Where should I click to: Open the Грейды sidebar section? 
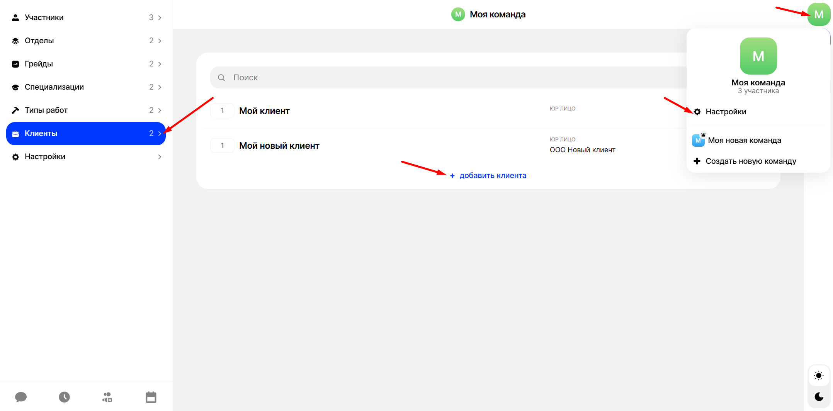(39, 64)
